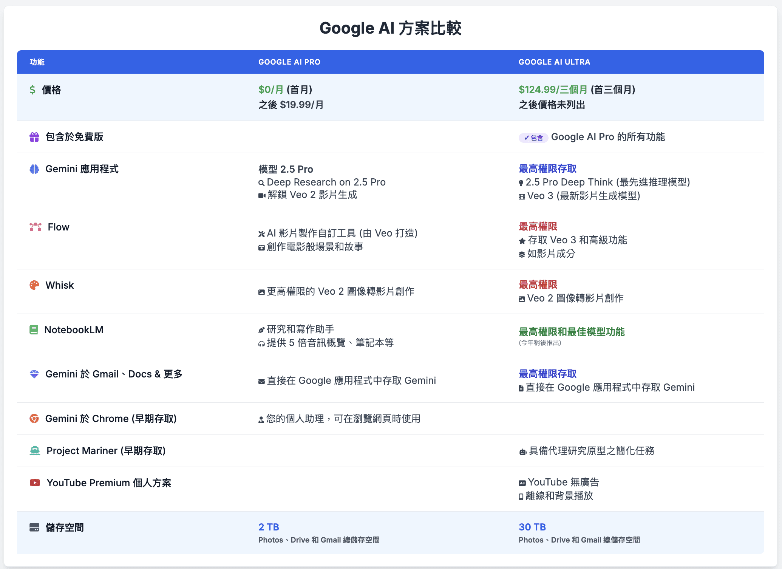The image size is (782, 569).
Task: Select the GOOGLE AI ULTRA column header
Action: coord(554,62)
